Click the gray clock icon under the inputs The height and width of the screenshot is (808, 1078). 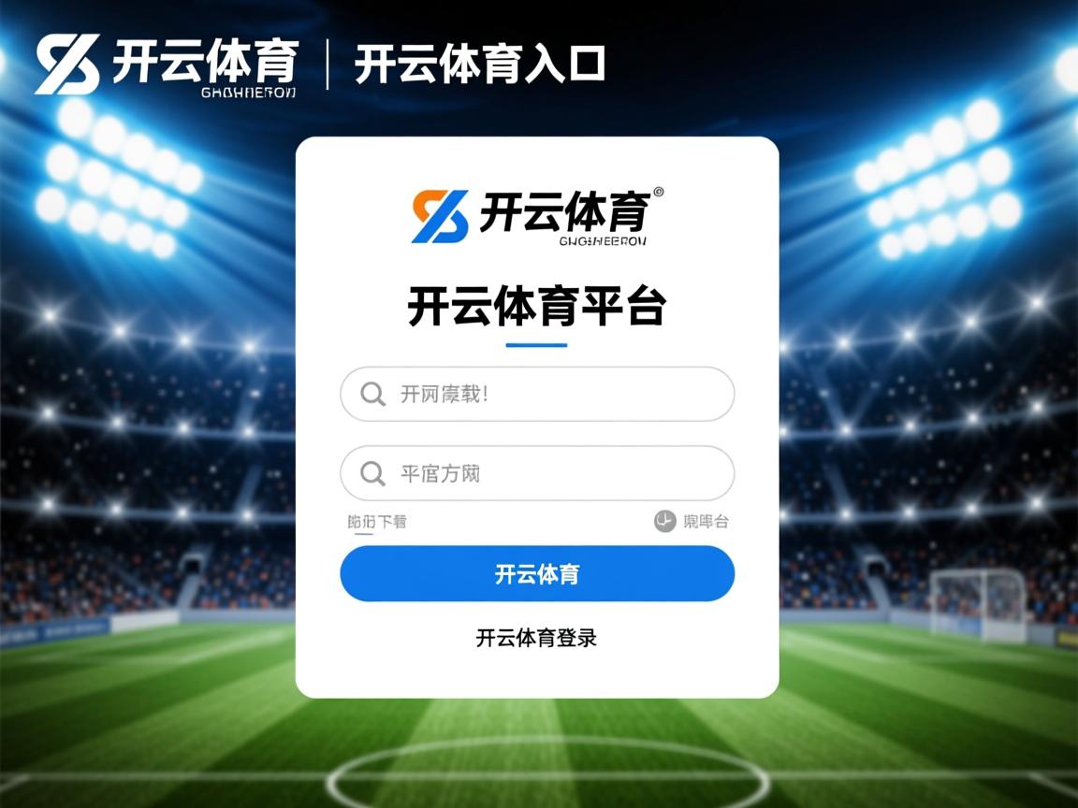(664, 522)
